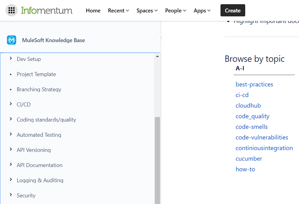Click the sidebar scrollbar thumb

[x=157, y=161]
